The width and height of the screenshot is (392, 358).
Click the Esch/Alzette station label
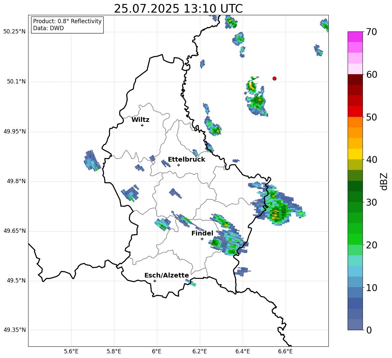pos(167,275)
